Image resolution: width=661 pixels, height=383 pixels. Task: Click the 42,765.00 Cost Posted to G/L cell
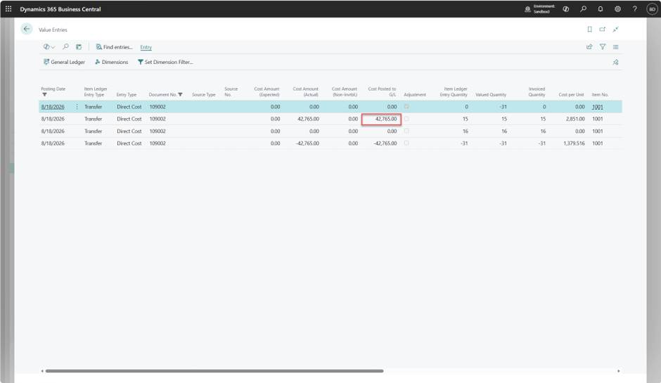tap(381, 119)
